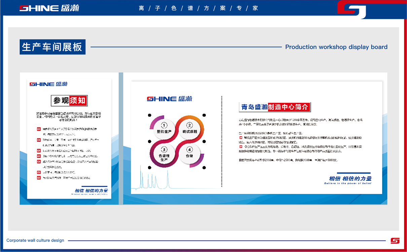Click the 离子色谱方案专家 tagline in header
The image size is (407, 252).
click(198, 8)
